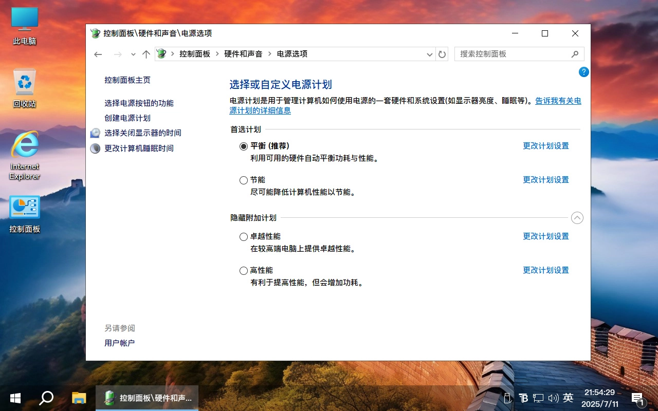Viewport: 658px width, 411px height.
Task: Go to 控制面板 via the breadcrumb path
Action: click(195, 53)
